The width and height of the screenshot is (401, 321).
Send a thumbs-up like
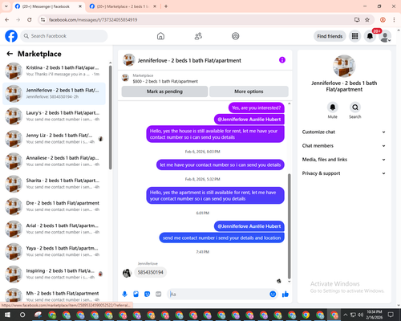point(286,295)
